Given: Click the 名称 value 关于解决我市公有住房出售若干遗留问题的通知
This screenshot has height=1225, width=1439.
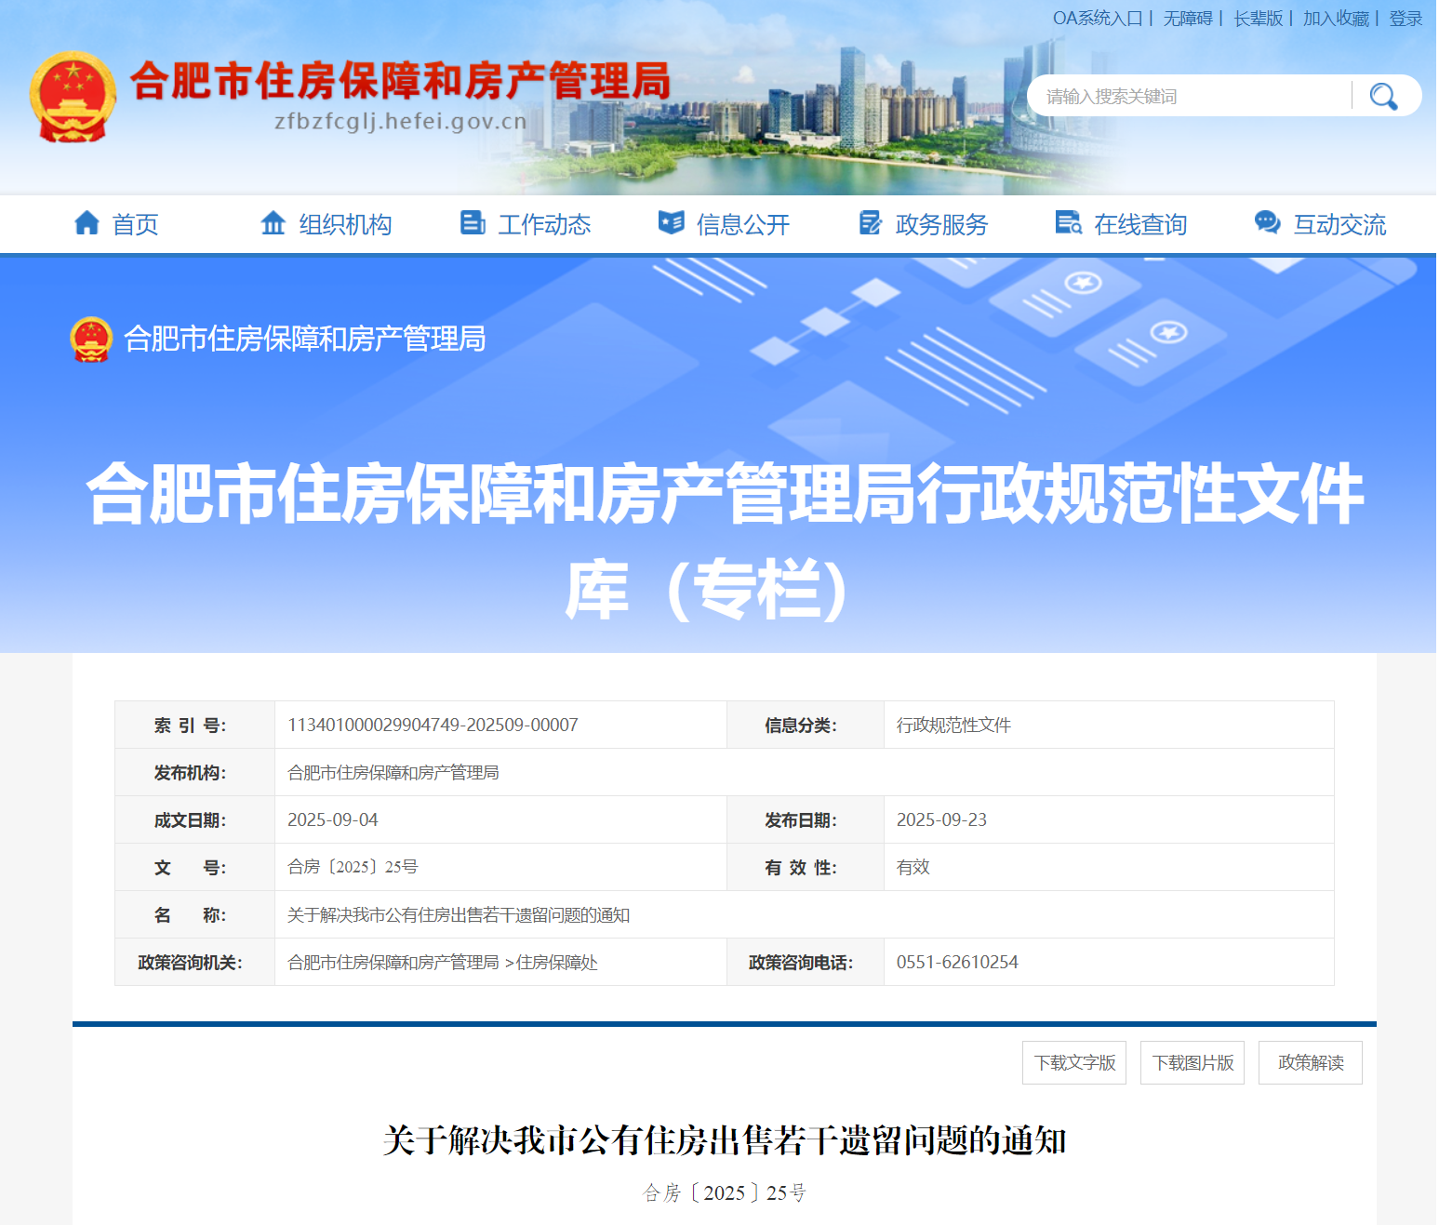Looking at the screenshot, I should click(459, 914).
